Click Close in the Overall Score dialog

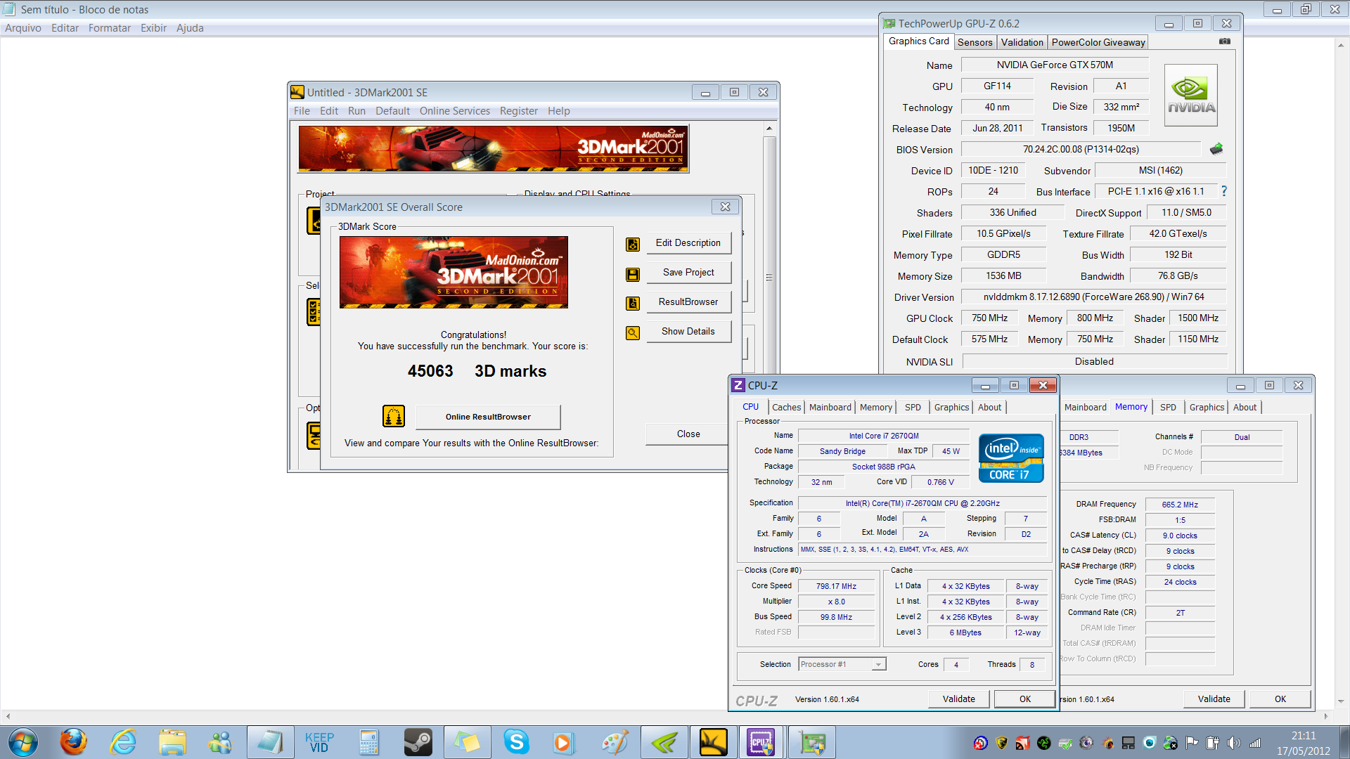point(688,434)
